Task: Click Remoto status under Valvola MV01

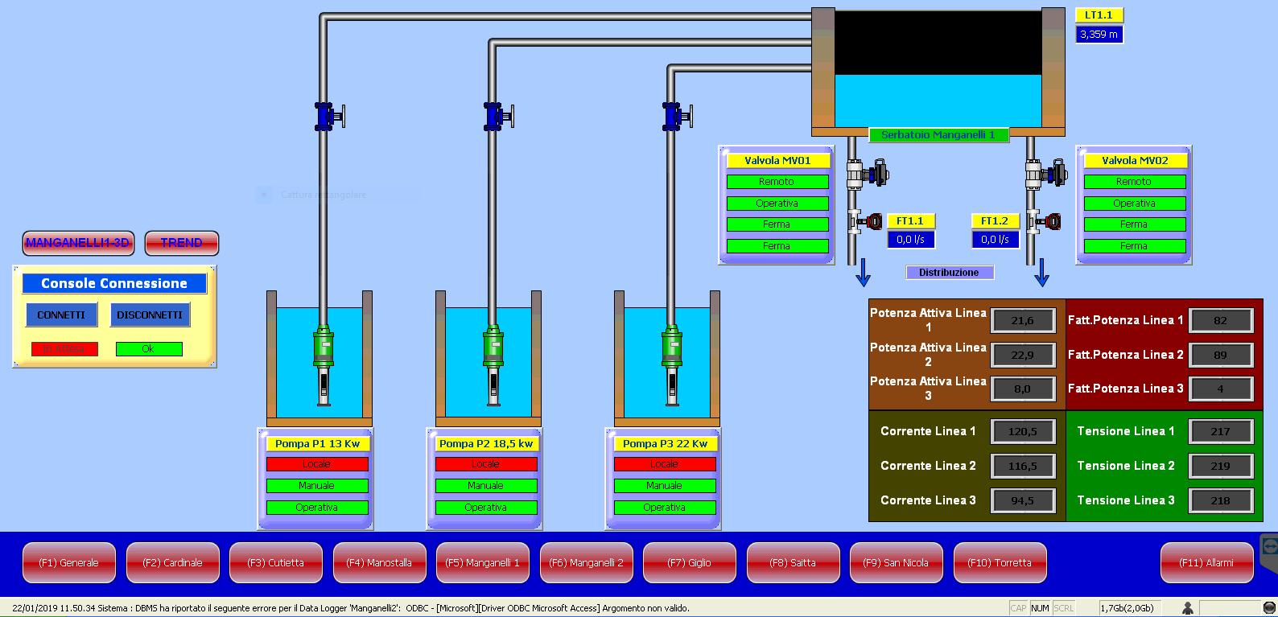Action: (777, 182)
